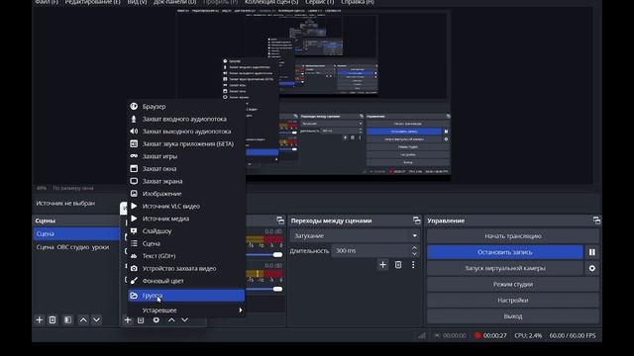Open Настройки button
634x356 pixels.
513,301
